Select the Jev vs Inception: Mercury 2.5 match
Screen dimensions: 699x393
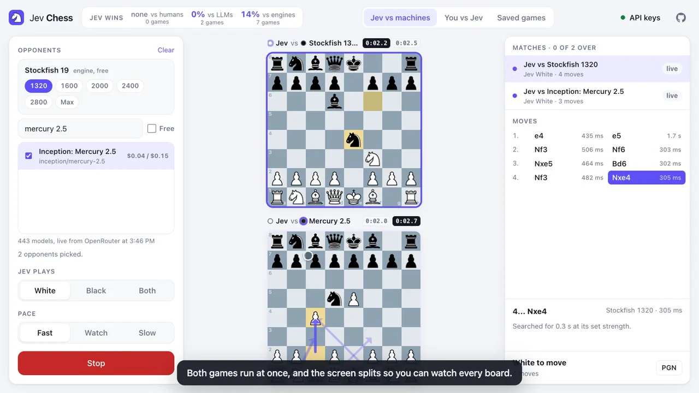[597, 96]
